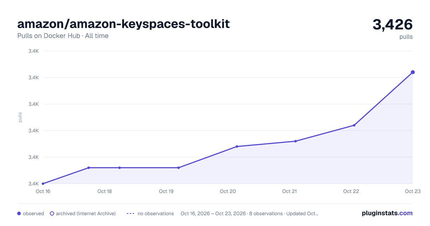Click the amazon/amazon-keyspaces-toolkit title
This screenshot has height=226, width=430.
(124, 24)
